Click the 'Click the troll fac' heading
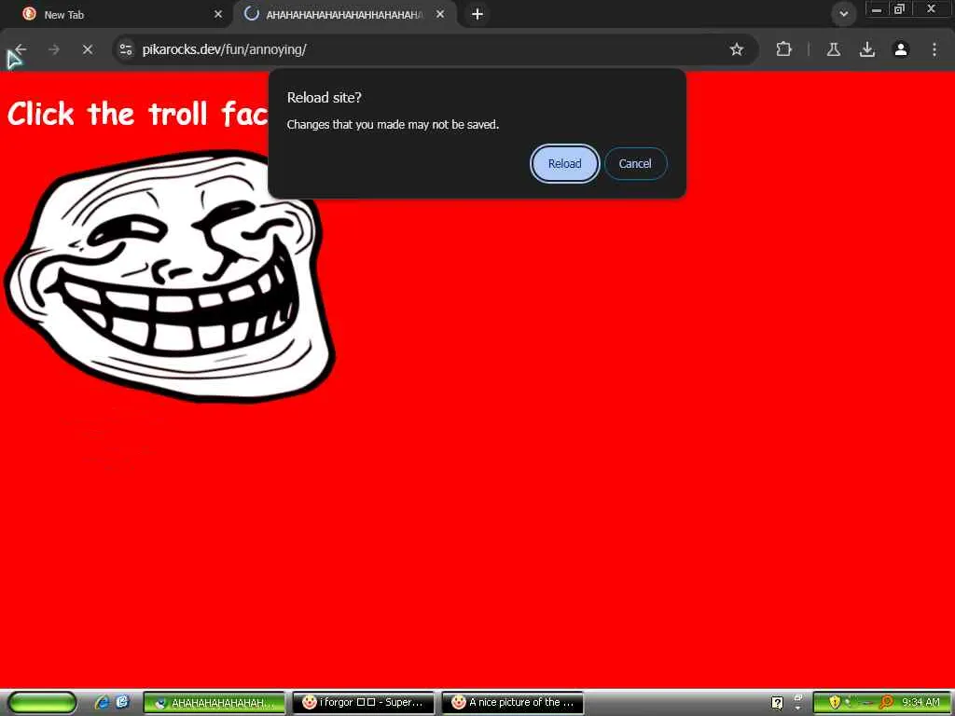 point(138,114)
